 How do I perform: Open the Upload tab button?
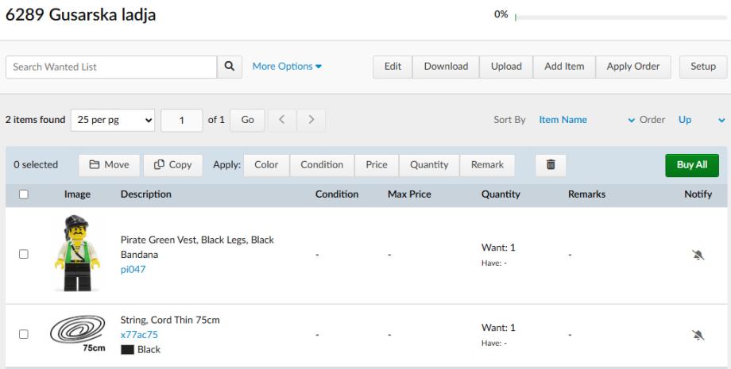pos(505,67)
